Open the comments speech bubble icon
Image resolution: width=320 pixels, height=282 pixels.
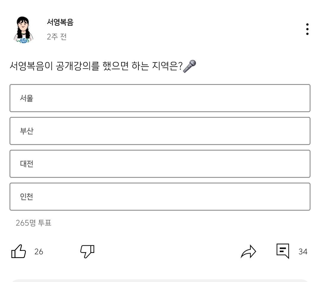click(283, 251)
